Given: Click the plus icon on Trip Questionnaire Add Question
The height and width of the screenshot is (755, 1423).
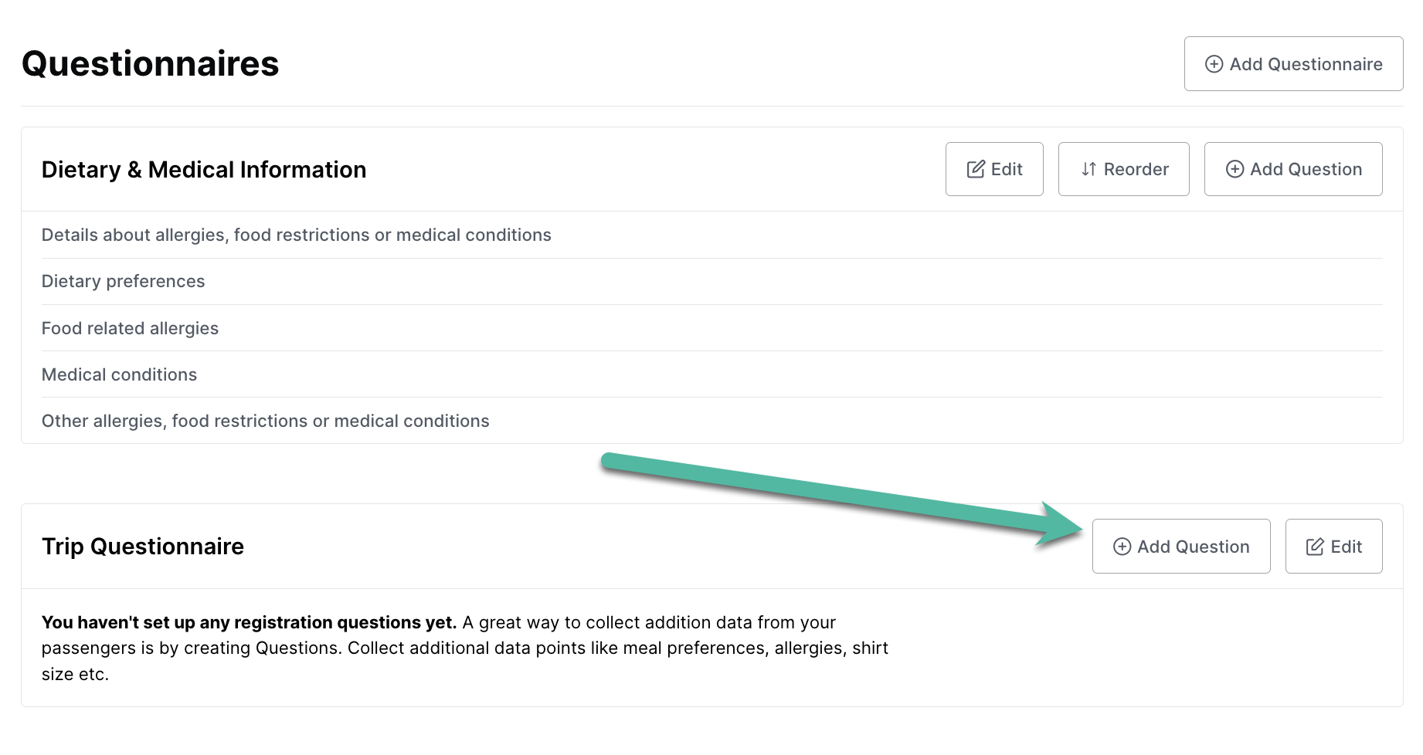Looking at the screenshot, I should point(1122,546).
